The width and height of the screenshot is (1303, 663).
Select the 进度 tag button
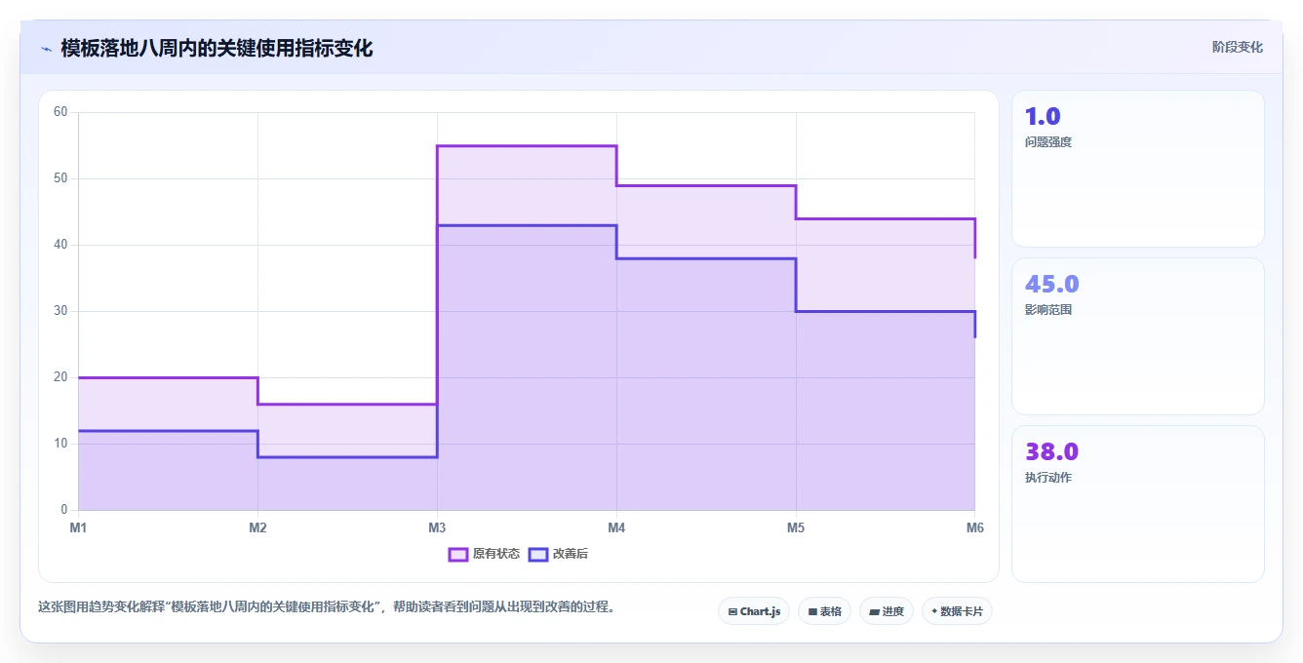[x=887, y=611]
